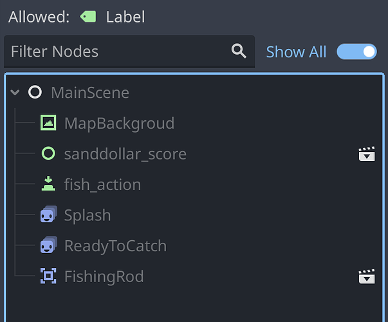The height and width of the screenshot is (322, 388).
Task: Open FishingRod scene in editor icon
Action: pos(367,276)
